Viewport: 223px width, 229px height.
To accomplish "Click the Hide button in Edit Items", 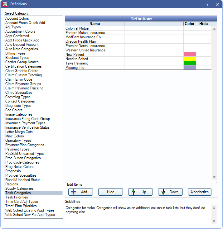I will click(110, 192).
